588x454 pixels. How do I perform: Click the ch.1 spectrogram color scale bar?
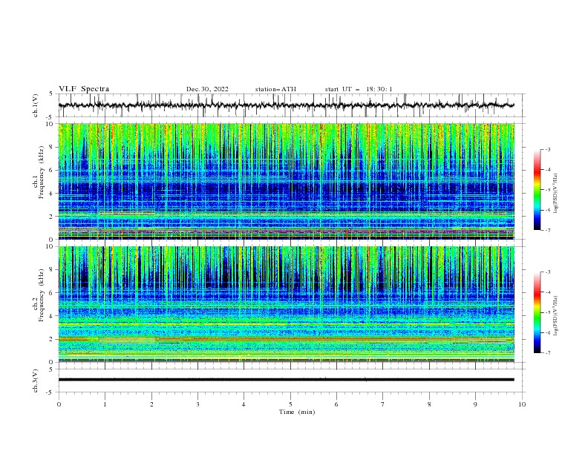[x=537, y=190]
